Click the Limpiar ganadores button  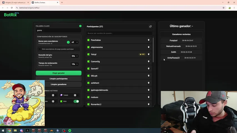(x=59, y=84)
